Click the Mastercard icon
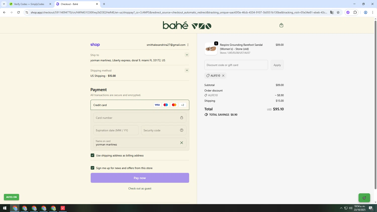The image size is (377, 212). [x=174, y=105]
